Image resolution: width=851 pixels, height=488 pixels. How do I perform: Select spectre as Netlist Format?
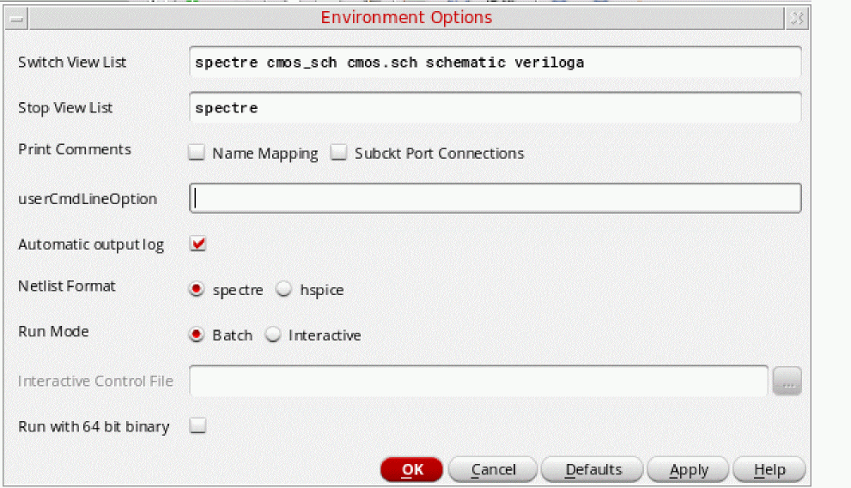[x=198, y=290]
